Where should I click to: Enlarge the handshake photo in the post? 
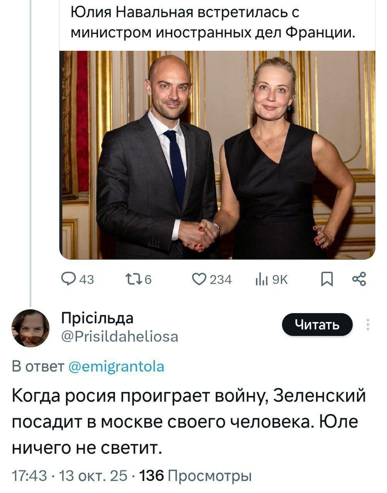[x=217, y=155]
